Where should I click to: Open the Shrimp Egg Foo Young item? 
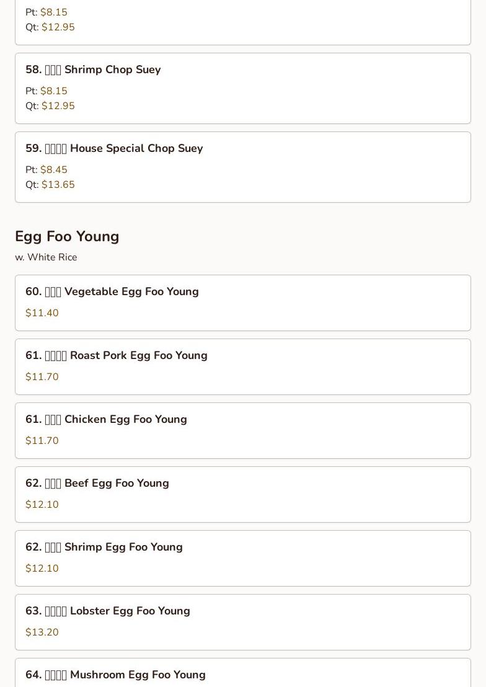point(104,547)
